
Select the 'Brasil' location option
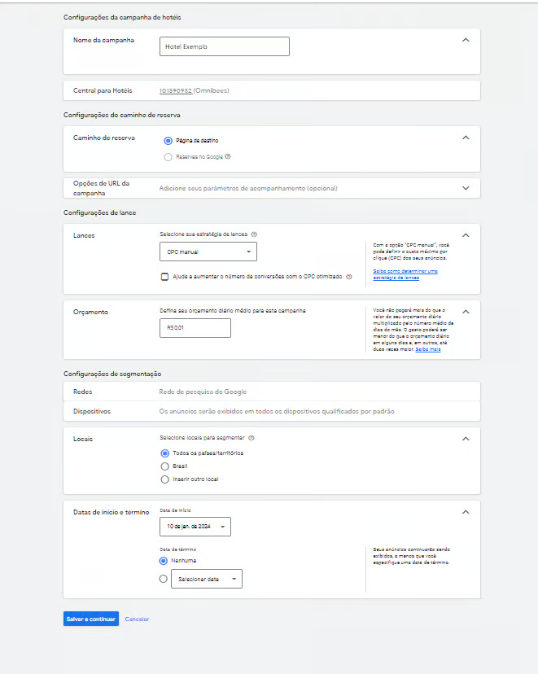coord(164,466)
